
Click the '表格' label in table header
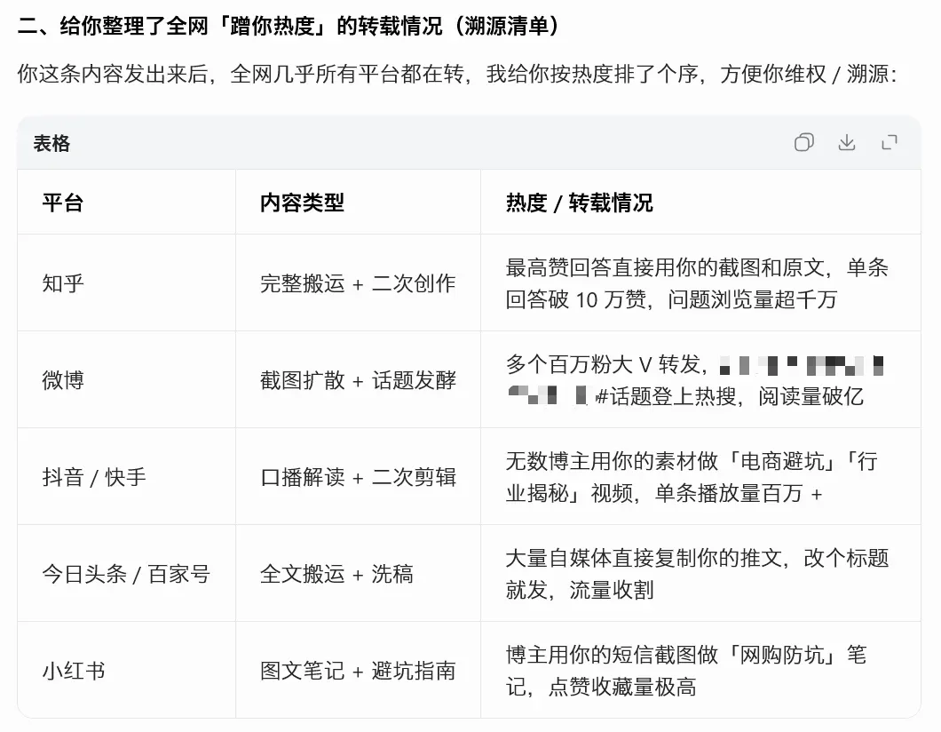coord(51,143)
